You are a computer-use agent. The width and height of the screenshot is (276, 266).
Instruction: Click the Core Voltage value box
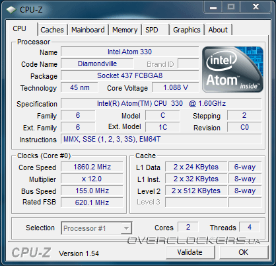176,87
